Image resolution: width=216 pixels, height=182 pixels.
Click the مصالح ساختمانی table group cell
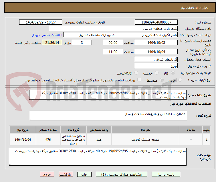pos(73,140)
